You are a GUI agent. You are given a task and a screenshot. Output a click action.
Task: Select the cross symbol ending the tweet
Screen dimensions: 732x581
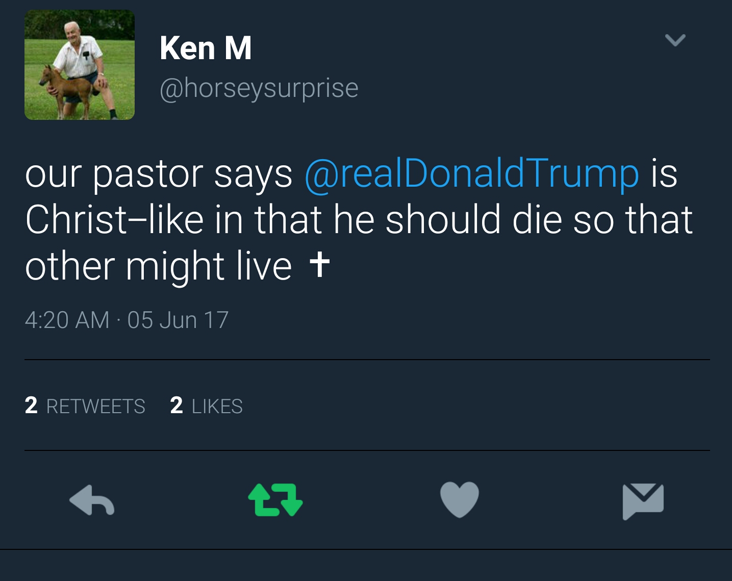click(x=319, y=264)
